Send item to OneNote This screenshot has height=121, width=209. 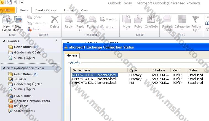click(x=151, y=22)
